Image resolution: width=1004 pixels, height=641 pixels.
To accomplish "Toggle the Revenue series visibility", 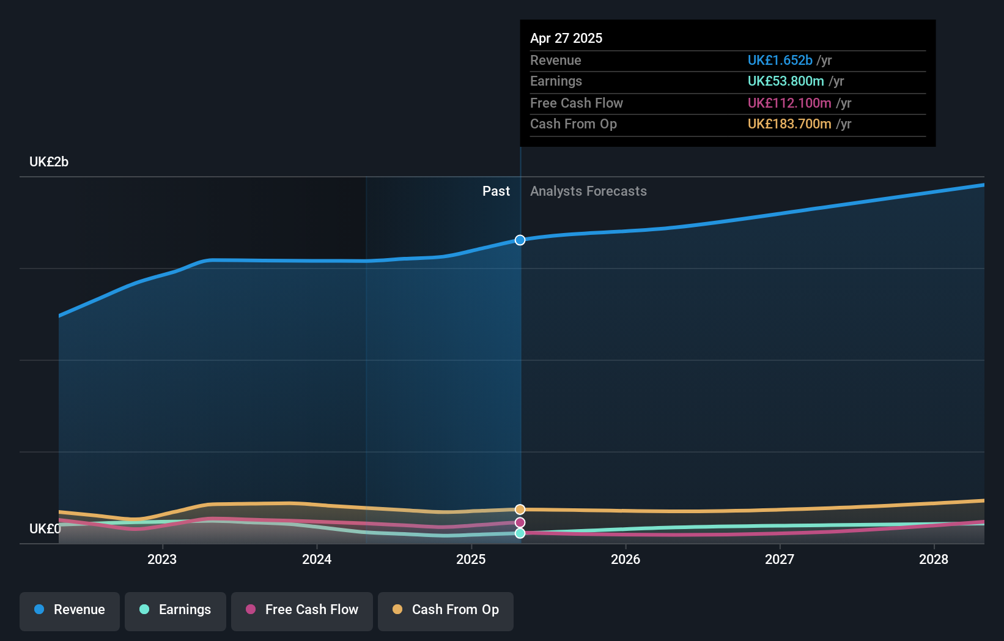I will click(x=69, y=611).
